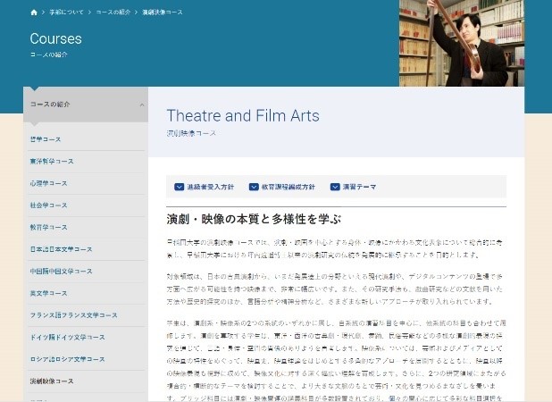Open フランス語フランス文学コース in the sidebar
The width and height of the screenshot is (552, 402).
73,315
